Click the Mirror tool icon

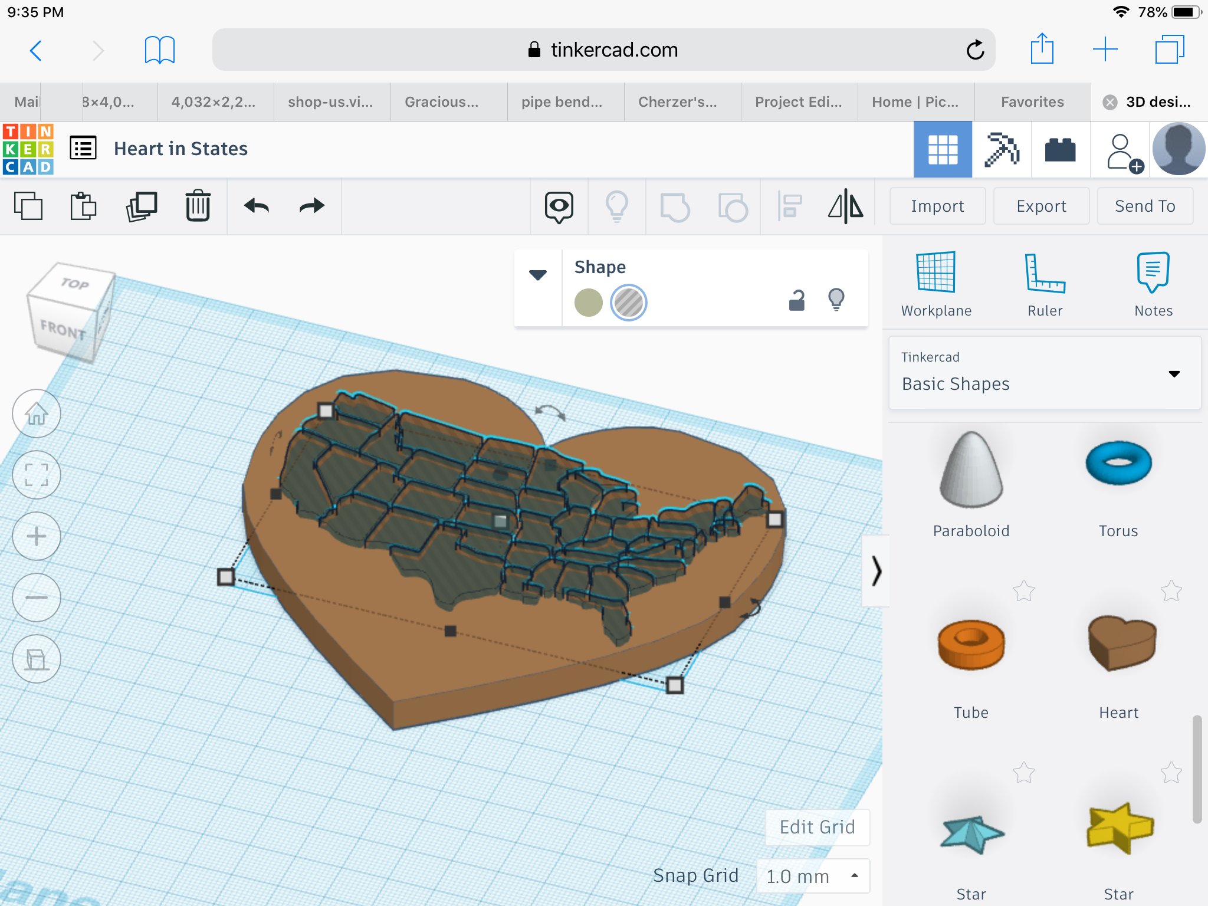click(845, 206)
